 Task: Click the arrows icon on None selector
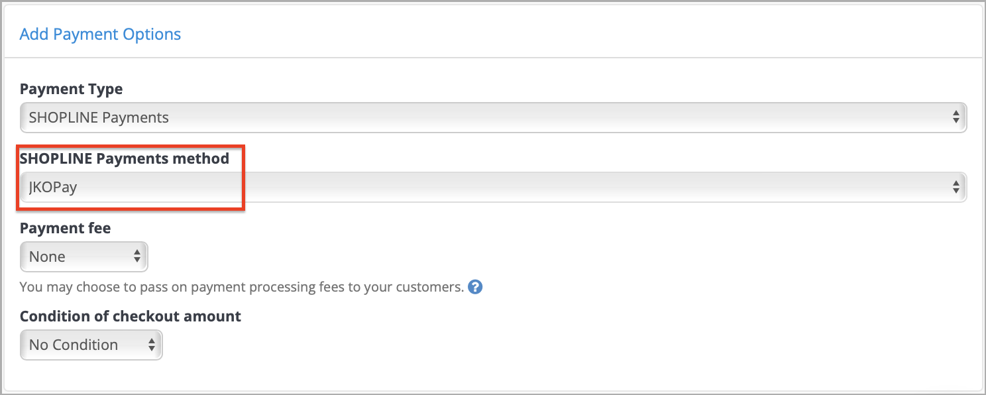137,256
